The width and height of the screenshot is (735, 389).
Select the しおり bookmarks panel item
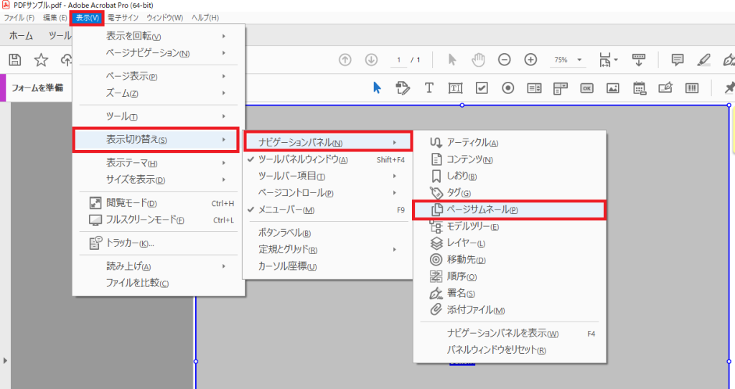(x=509, y=177)
